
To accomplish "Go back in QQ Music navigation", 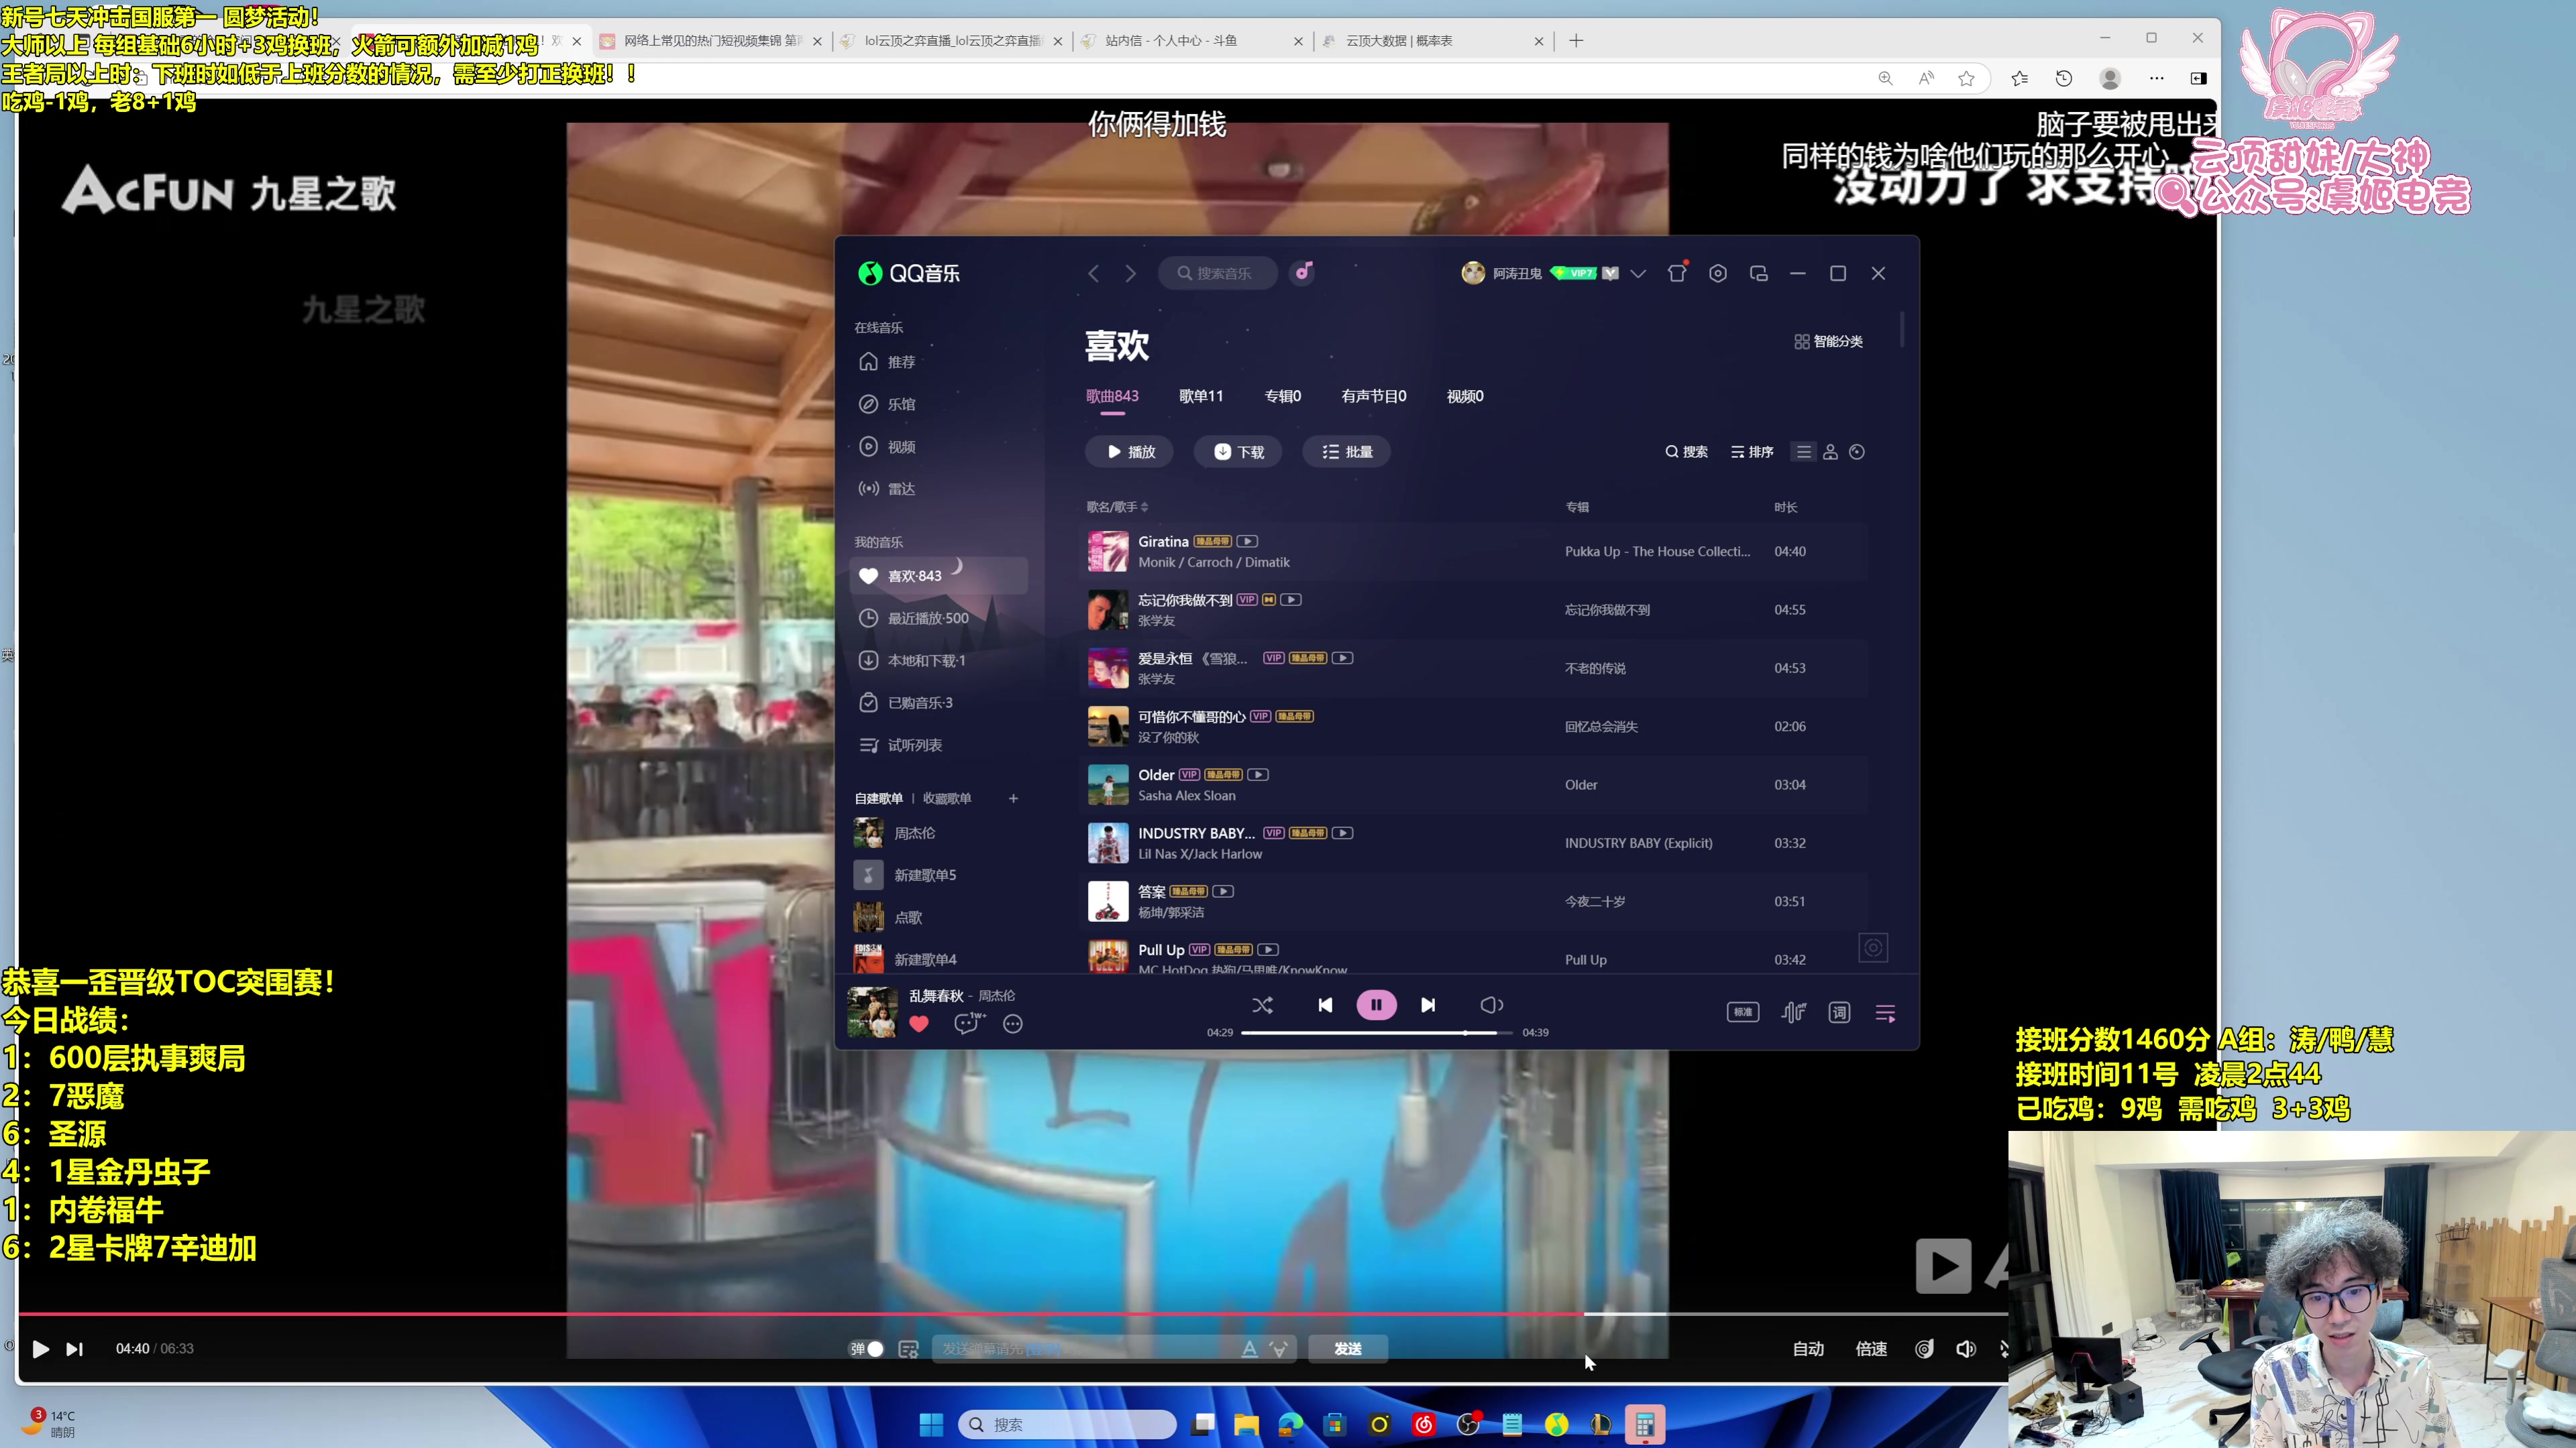I will click(1093, 273).
